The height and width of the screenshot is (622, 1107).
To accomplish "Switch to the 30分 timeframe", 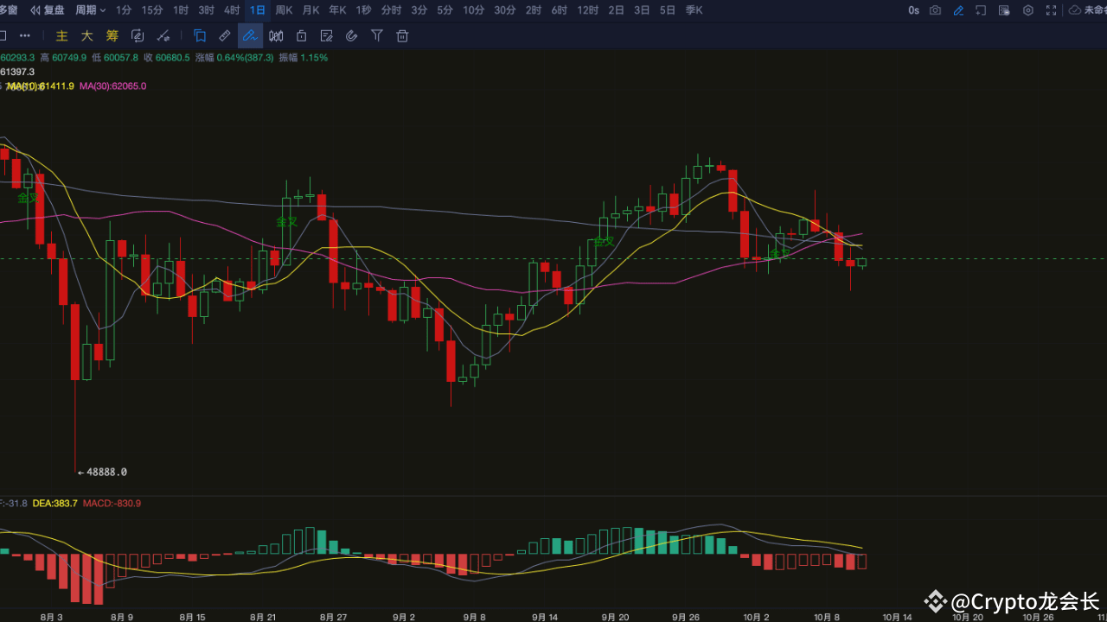I will pyautogui.click(x=505, y=10).
